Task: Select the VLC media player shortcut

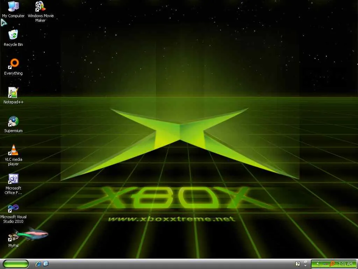Action: click(x=13, y=155)
